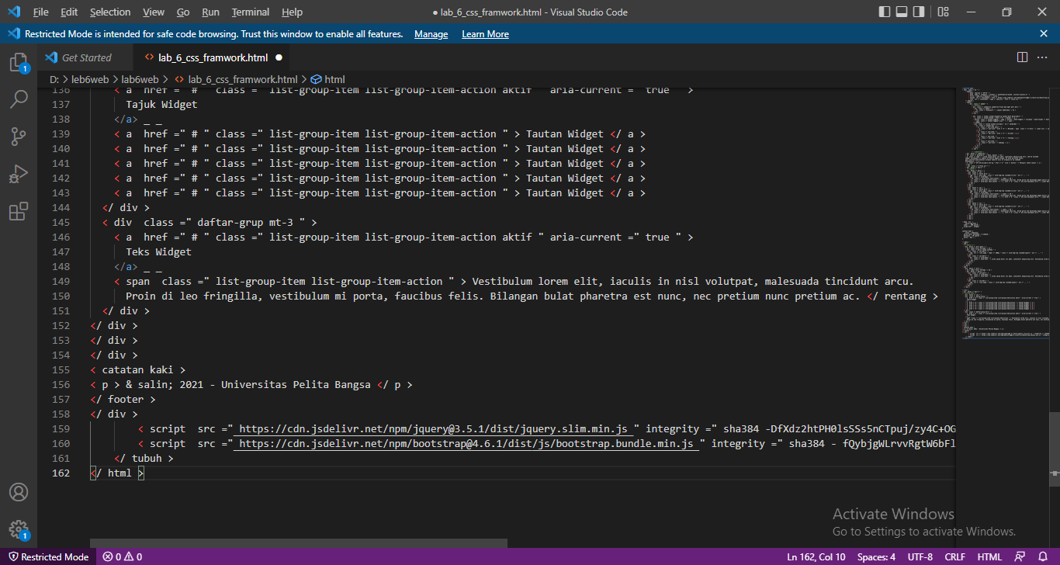This screenshot has height=565, width=1060.
Task: Click Manage in the Restricted Mode banner
Action: (x=431, y=33)
